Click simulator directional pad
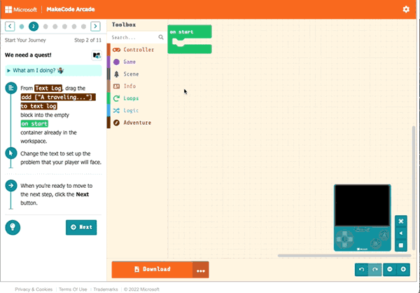 (344, 238)
